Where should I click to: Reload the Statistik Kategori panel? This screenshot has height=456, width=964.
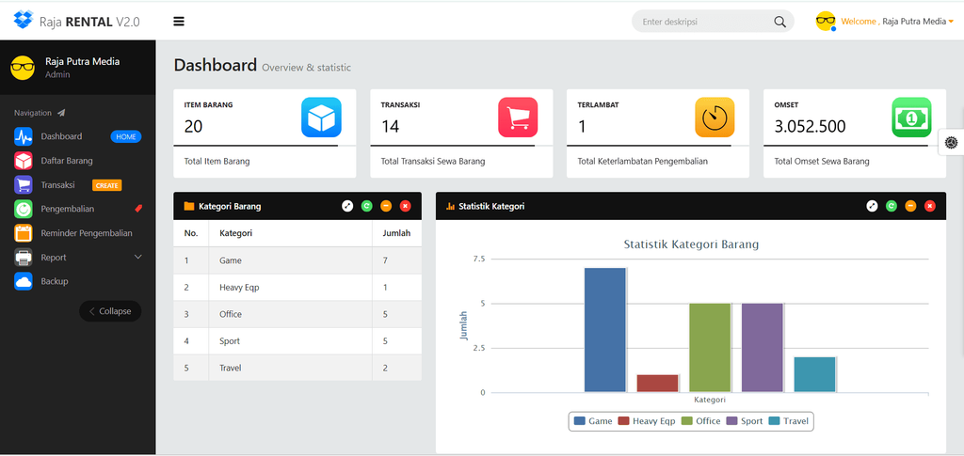(891, 206)
